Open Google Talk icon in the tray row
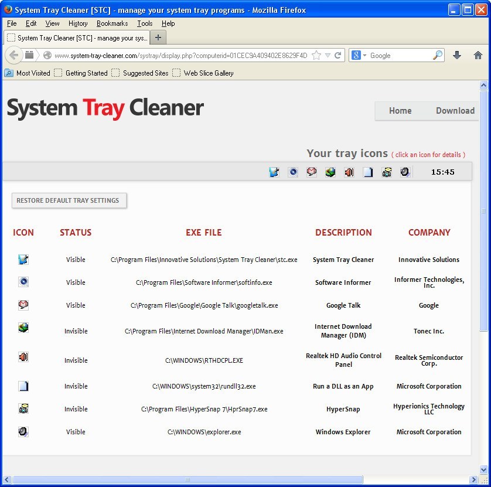491x487 pixels. tap(311, 172)
